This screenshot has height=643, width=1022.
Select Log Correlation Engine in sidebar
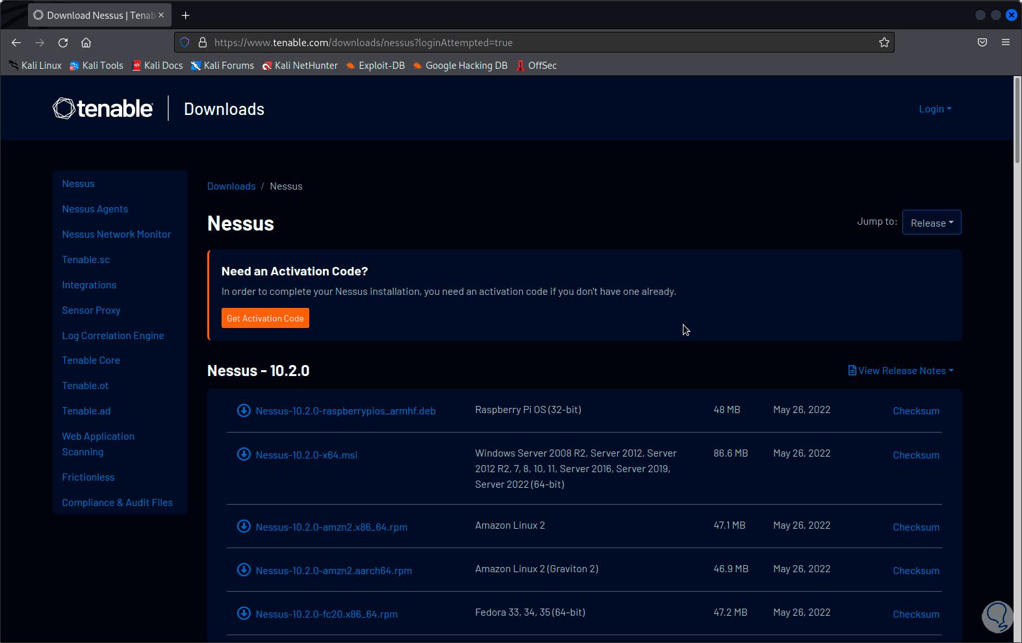113,336
